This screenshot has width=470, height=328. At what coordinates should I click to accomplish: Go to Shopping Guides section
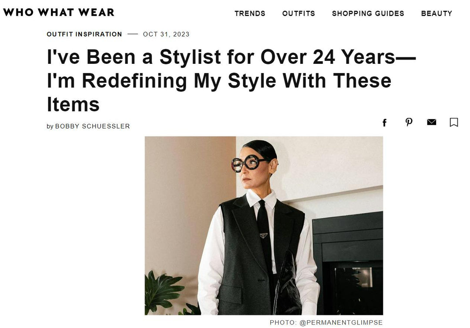pos(368,13)
